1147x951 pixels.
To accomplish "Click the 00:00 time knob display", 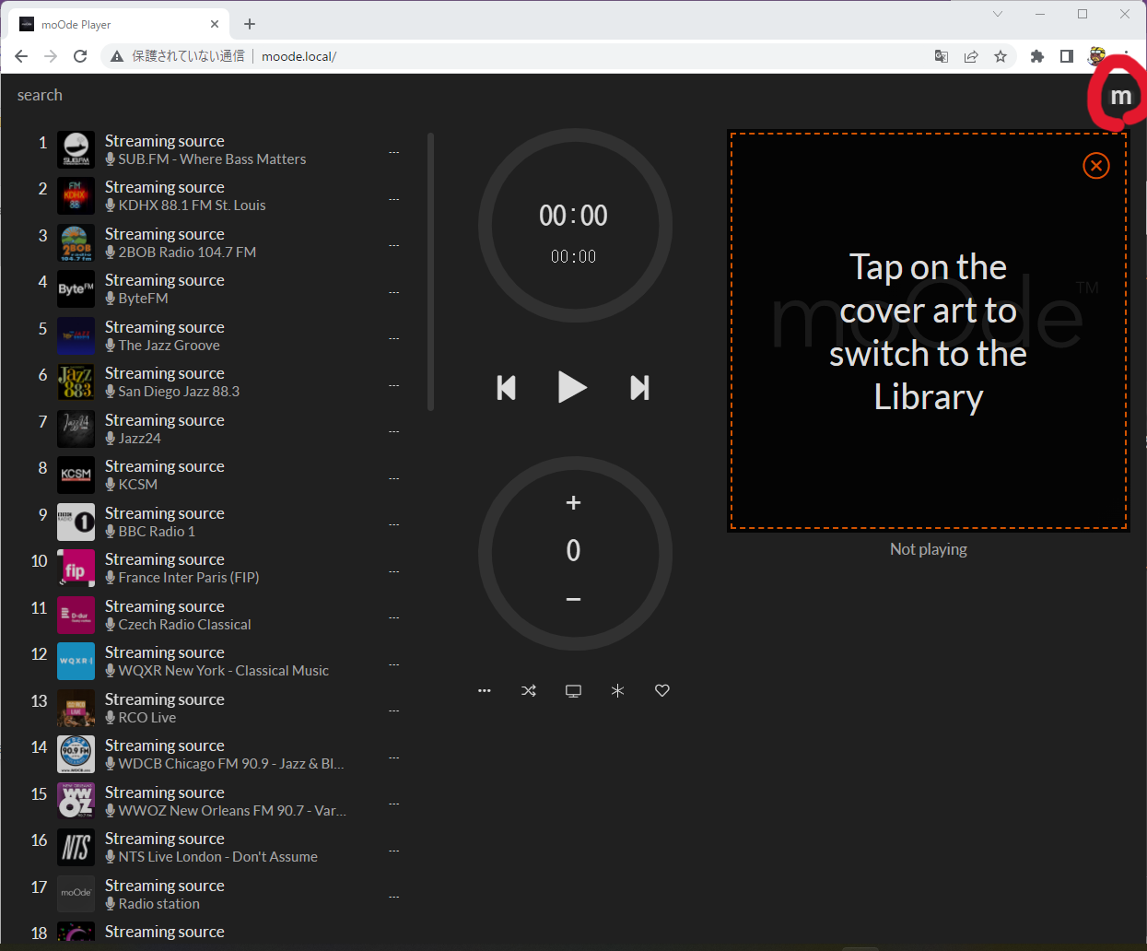I will tap(573, 216).
